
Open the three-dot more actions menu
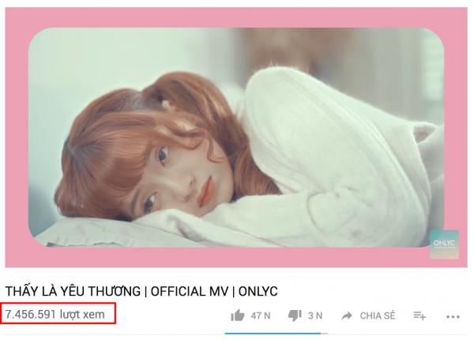point(453,317)
